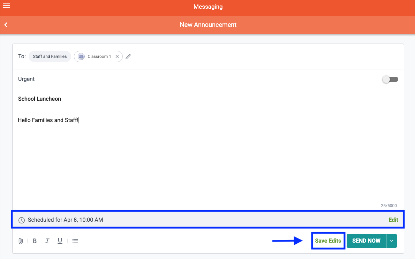Toggle underline formatting

click(60, 241)
